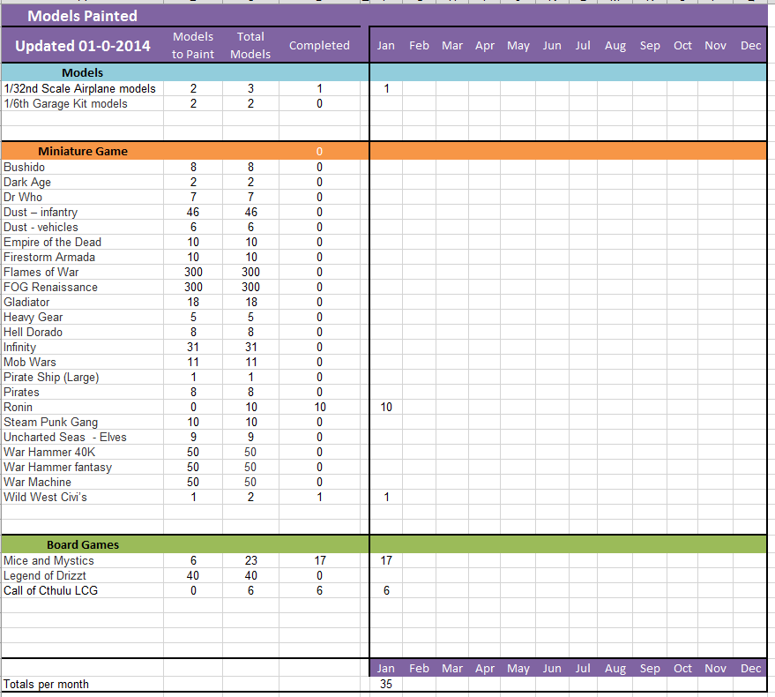Select the 'Hell Dorado' cell
This screenshot has height=697, width=775.
[x=83, y=332]
